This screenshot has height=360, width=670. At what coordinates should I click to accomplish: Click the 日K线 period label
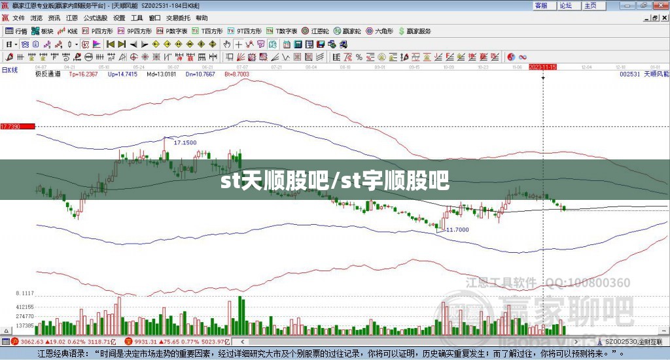coord(10,71)
